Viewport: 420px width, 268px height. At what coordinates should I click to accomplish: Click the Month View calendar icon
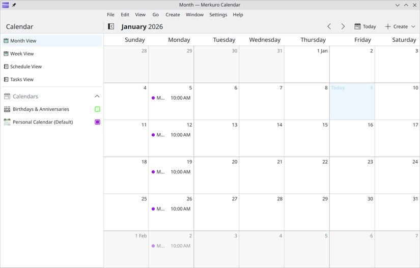pyautogui.click(x=6, y=41)
